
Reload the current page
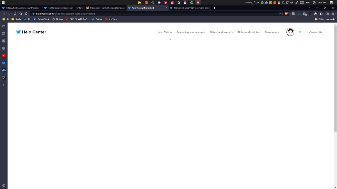pos(15,13)
